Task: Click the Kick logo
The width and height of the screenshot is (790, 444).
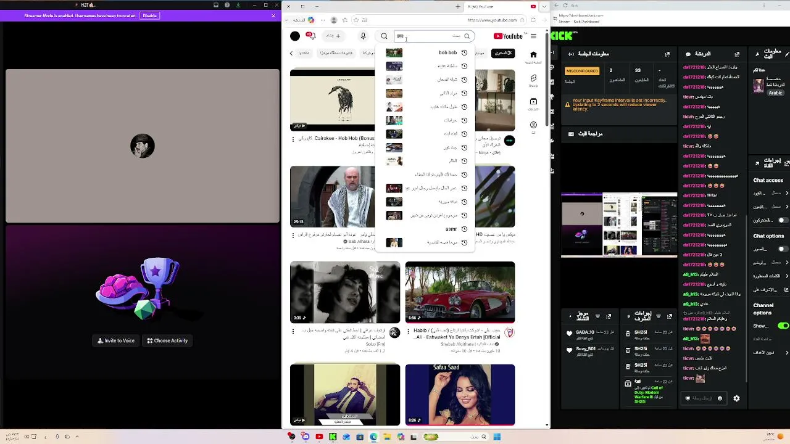Action: tap(562, 36)
